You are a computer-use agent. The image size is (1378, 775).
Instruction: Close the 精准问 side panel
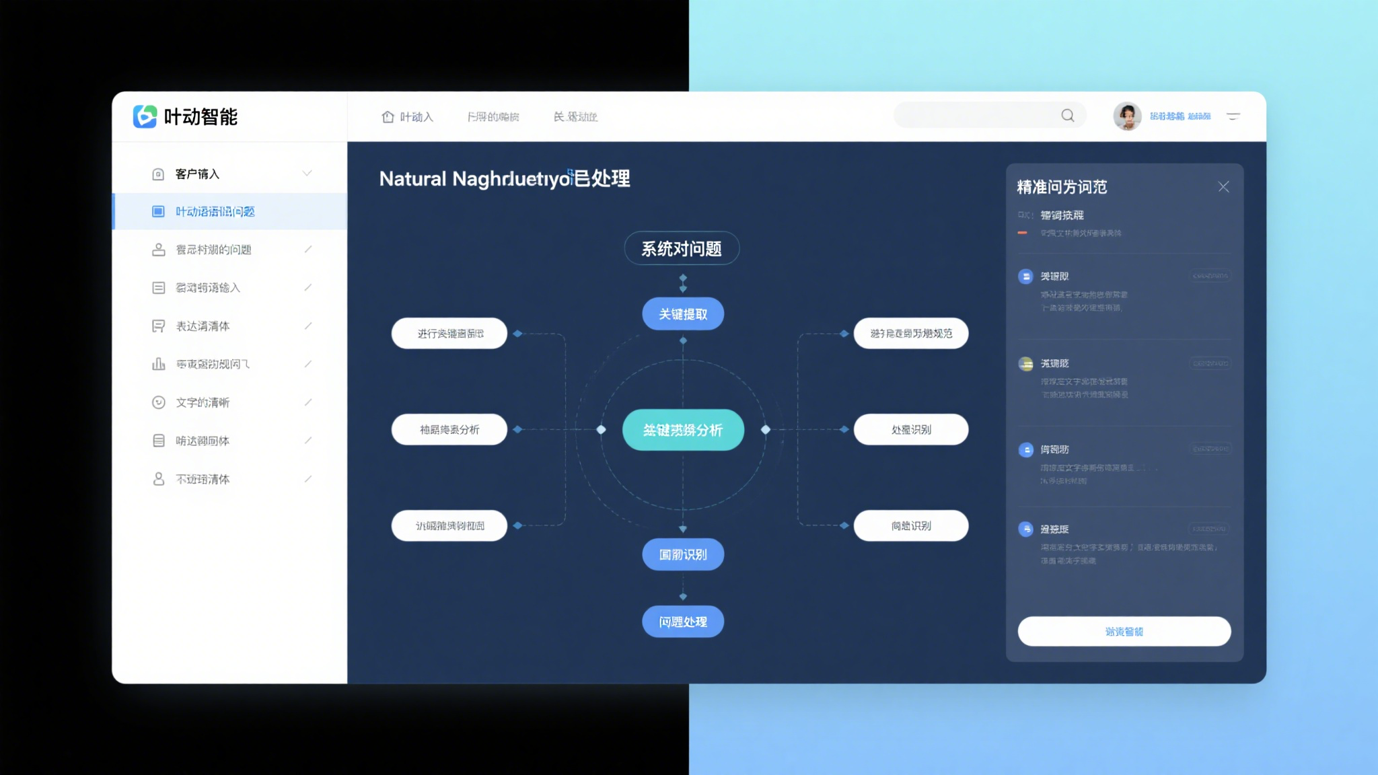pyautogui.click(x=1223, y=187)
